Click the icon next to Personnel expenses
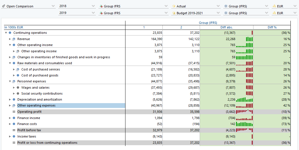The height and width of the screenshot is (150, 299). tap(14, 82)
